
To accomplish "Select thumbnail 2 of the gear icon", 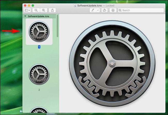I will click(x=39, y=74).
